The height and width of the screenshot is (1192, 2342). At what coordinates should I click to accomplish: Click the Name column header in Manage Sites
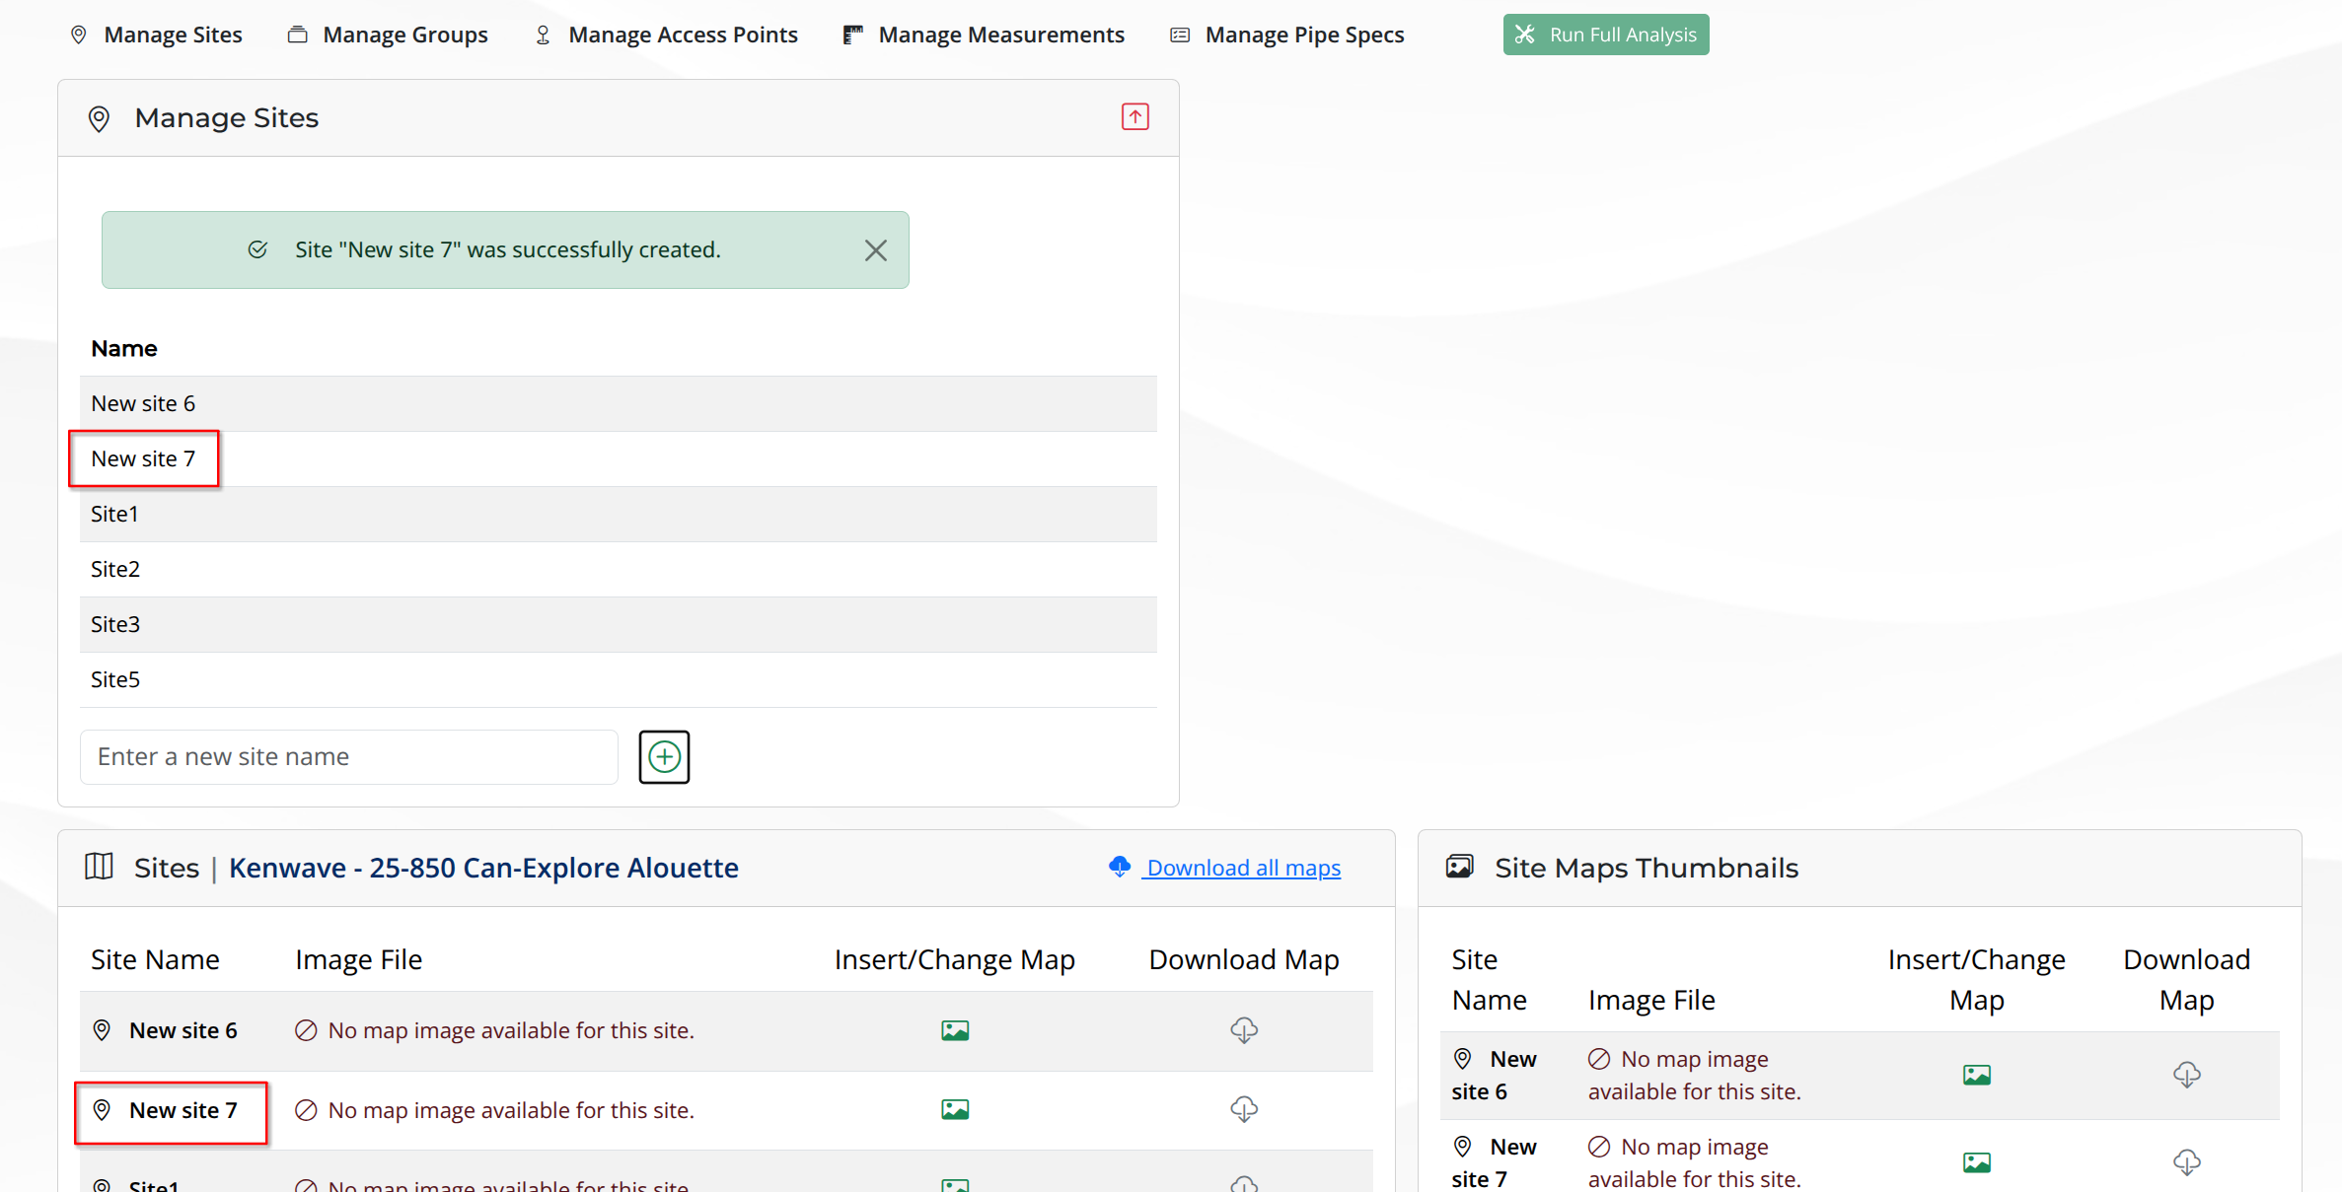point(124,348)
